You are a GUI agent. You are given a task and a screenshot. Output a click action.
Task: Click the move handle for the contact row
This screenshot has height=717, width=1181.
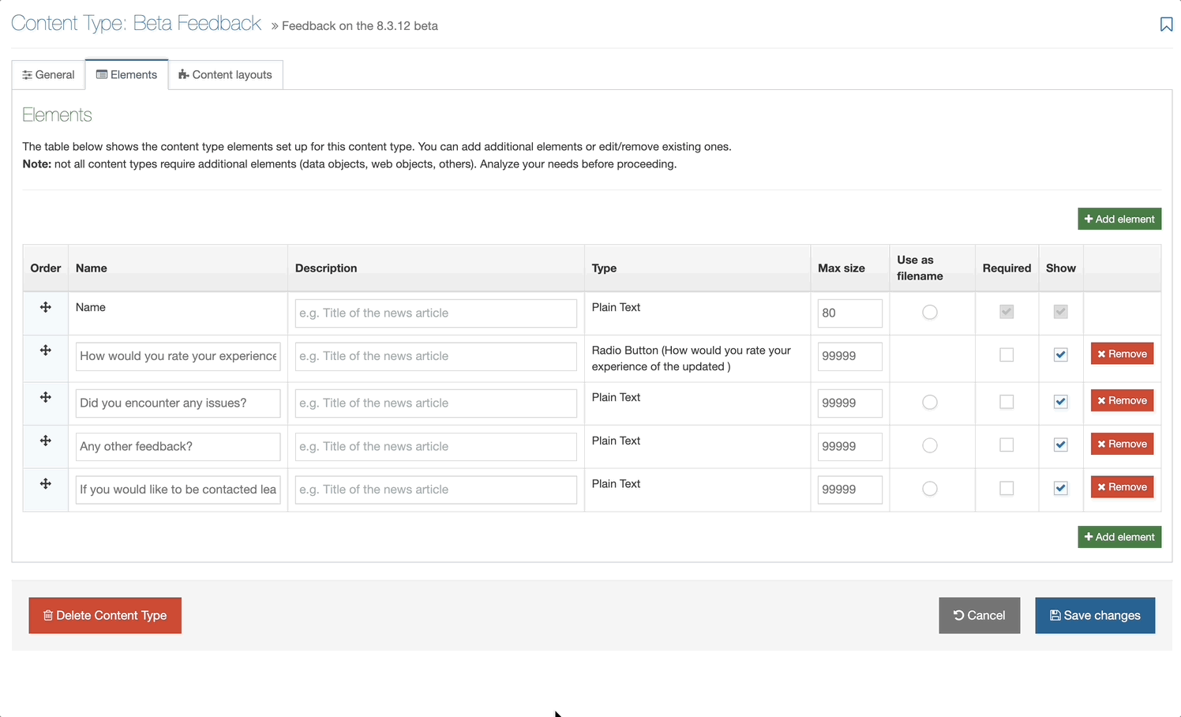point(46,484)
